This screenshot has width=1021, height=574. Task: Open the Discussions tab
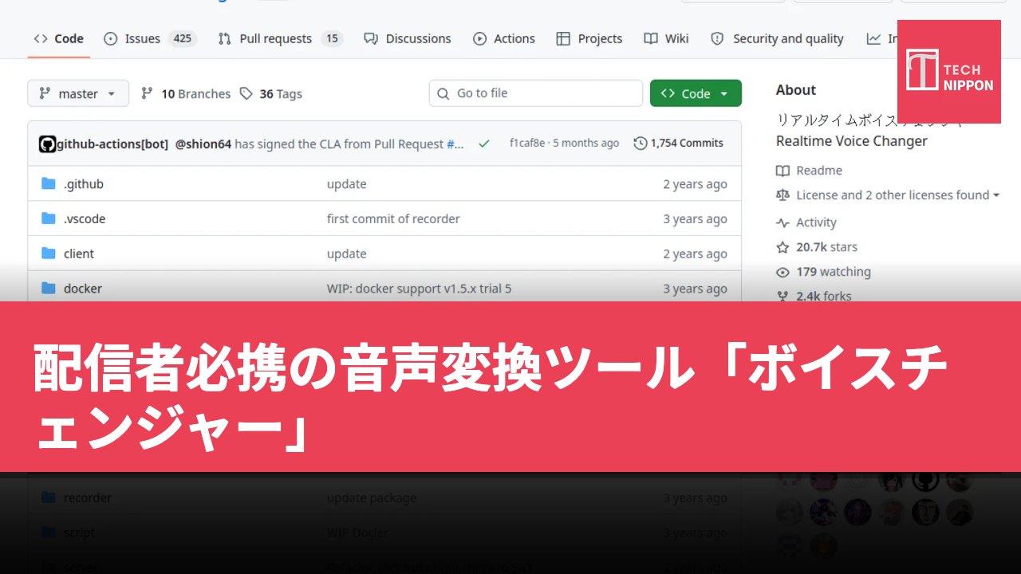coord(408,38)
